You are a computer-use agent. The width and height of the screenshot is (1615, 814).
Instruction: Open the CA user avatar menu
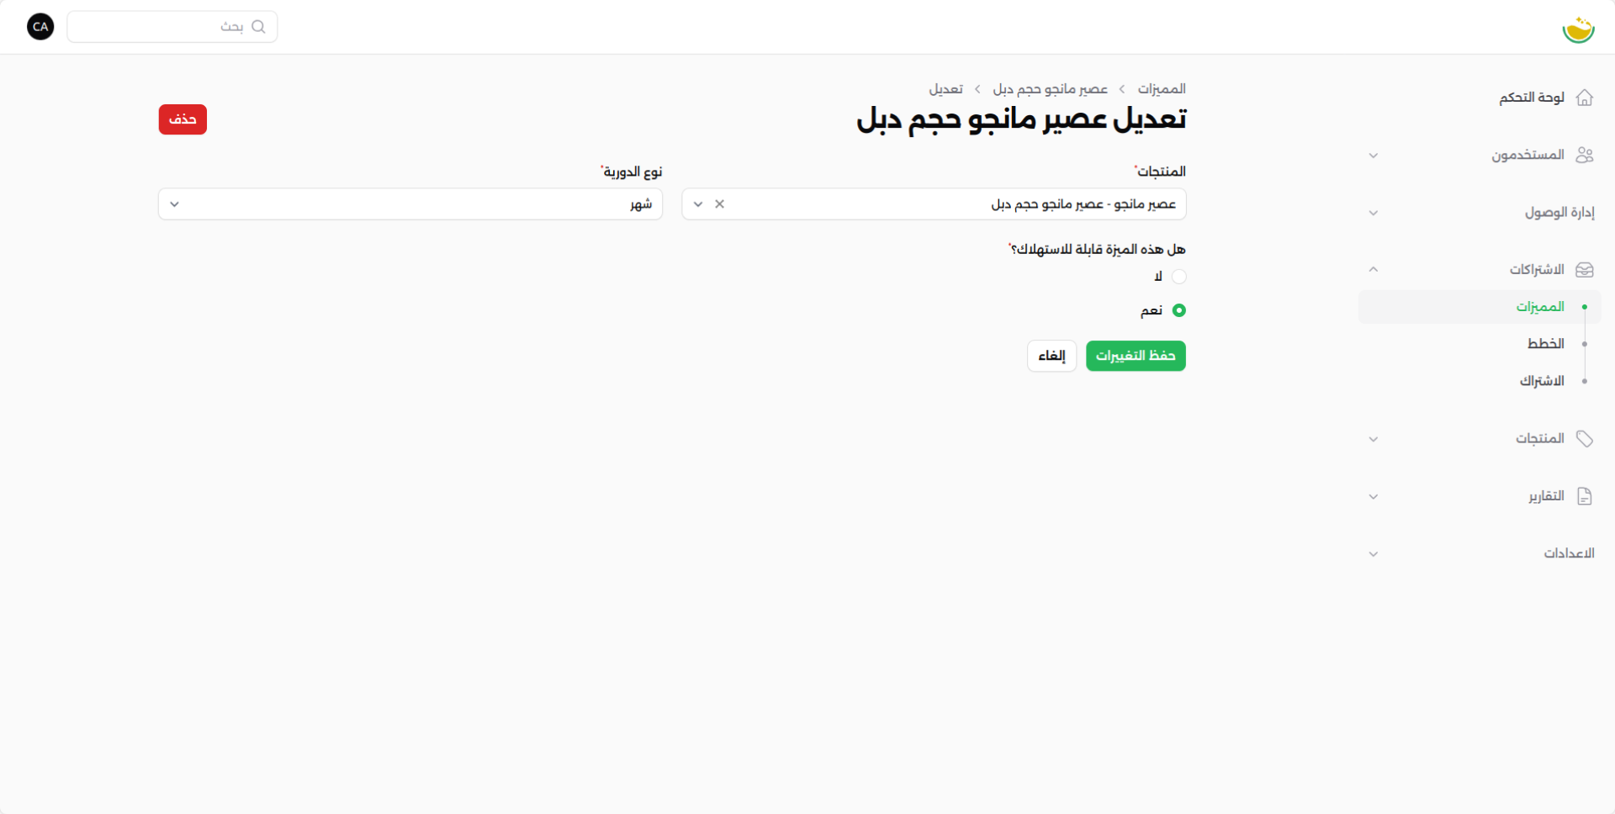point(40,27)
